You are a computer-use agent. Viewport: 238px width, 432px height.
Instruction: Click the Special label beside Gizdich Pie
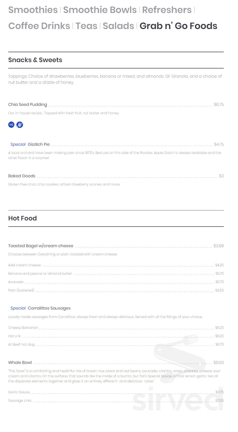(x=18, y=144)
